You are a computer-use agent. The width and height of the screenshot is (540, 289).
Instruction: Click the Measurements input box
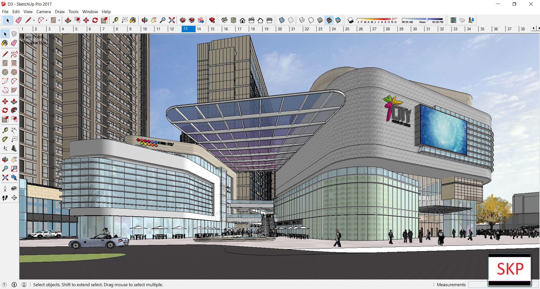(478, 285)
